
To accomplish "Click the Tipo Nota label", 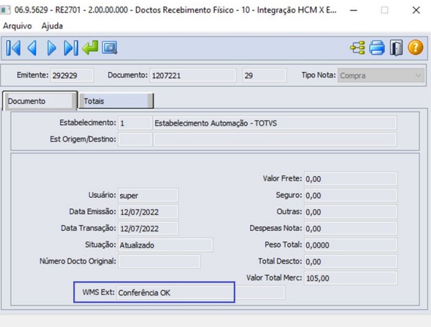I will tap(319, 75).
